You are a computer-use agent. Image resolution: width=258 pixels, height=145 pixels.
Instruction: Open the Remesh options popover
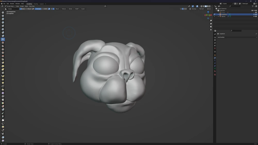[x=202, y=9]
